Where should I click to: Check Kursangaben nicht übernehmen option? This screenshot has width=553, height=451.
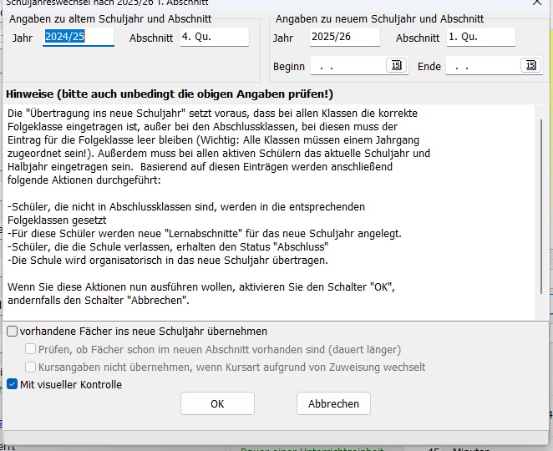point(30,367)
